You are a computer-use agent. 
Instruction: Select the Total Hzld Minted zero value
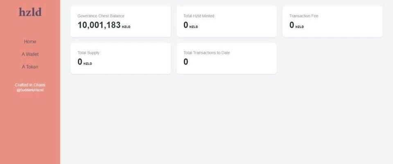pyautogui.click(x=186, y=25)
